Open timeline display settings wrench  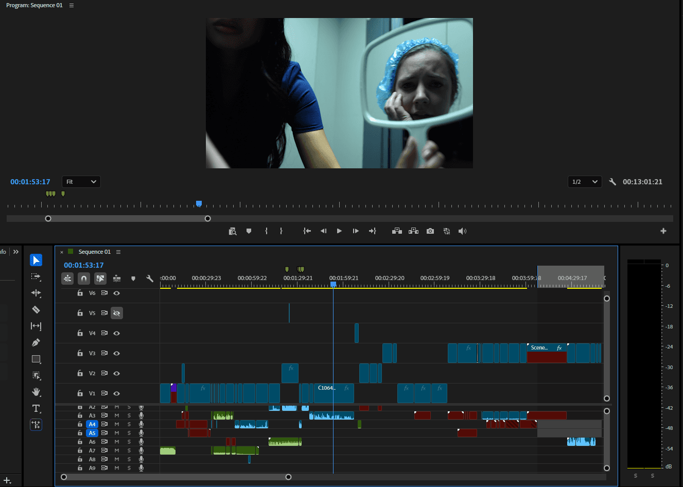pos(150,279)
